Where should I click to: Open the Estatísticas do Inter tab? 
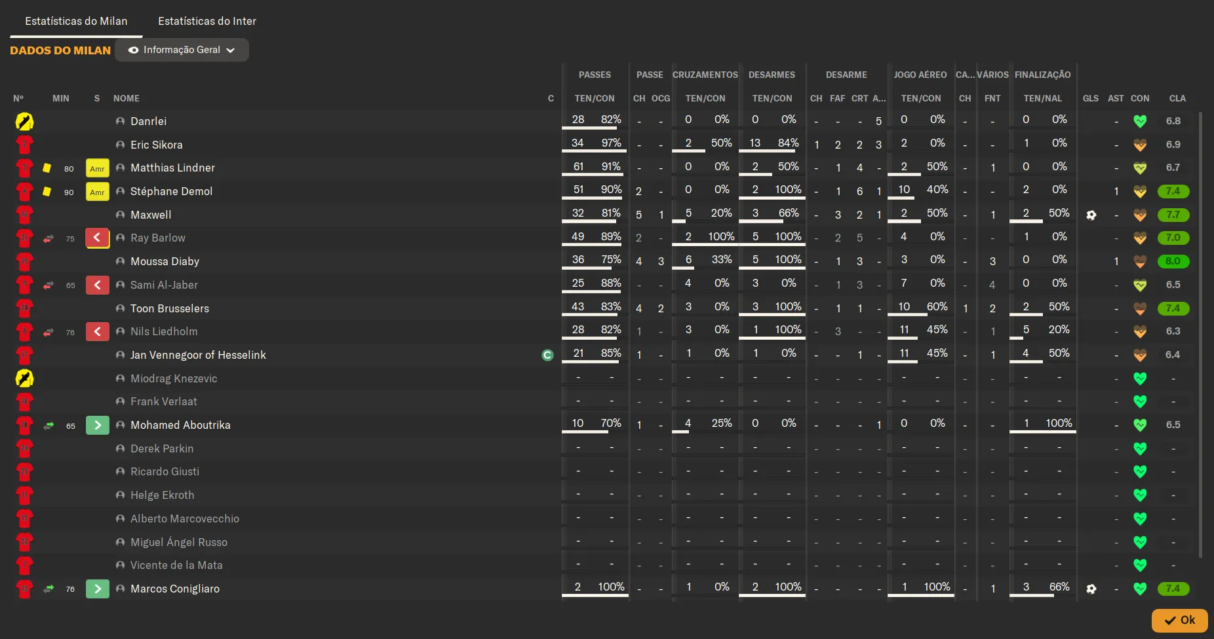[207, 21]
